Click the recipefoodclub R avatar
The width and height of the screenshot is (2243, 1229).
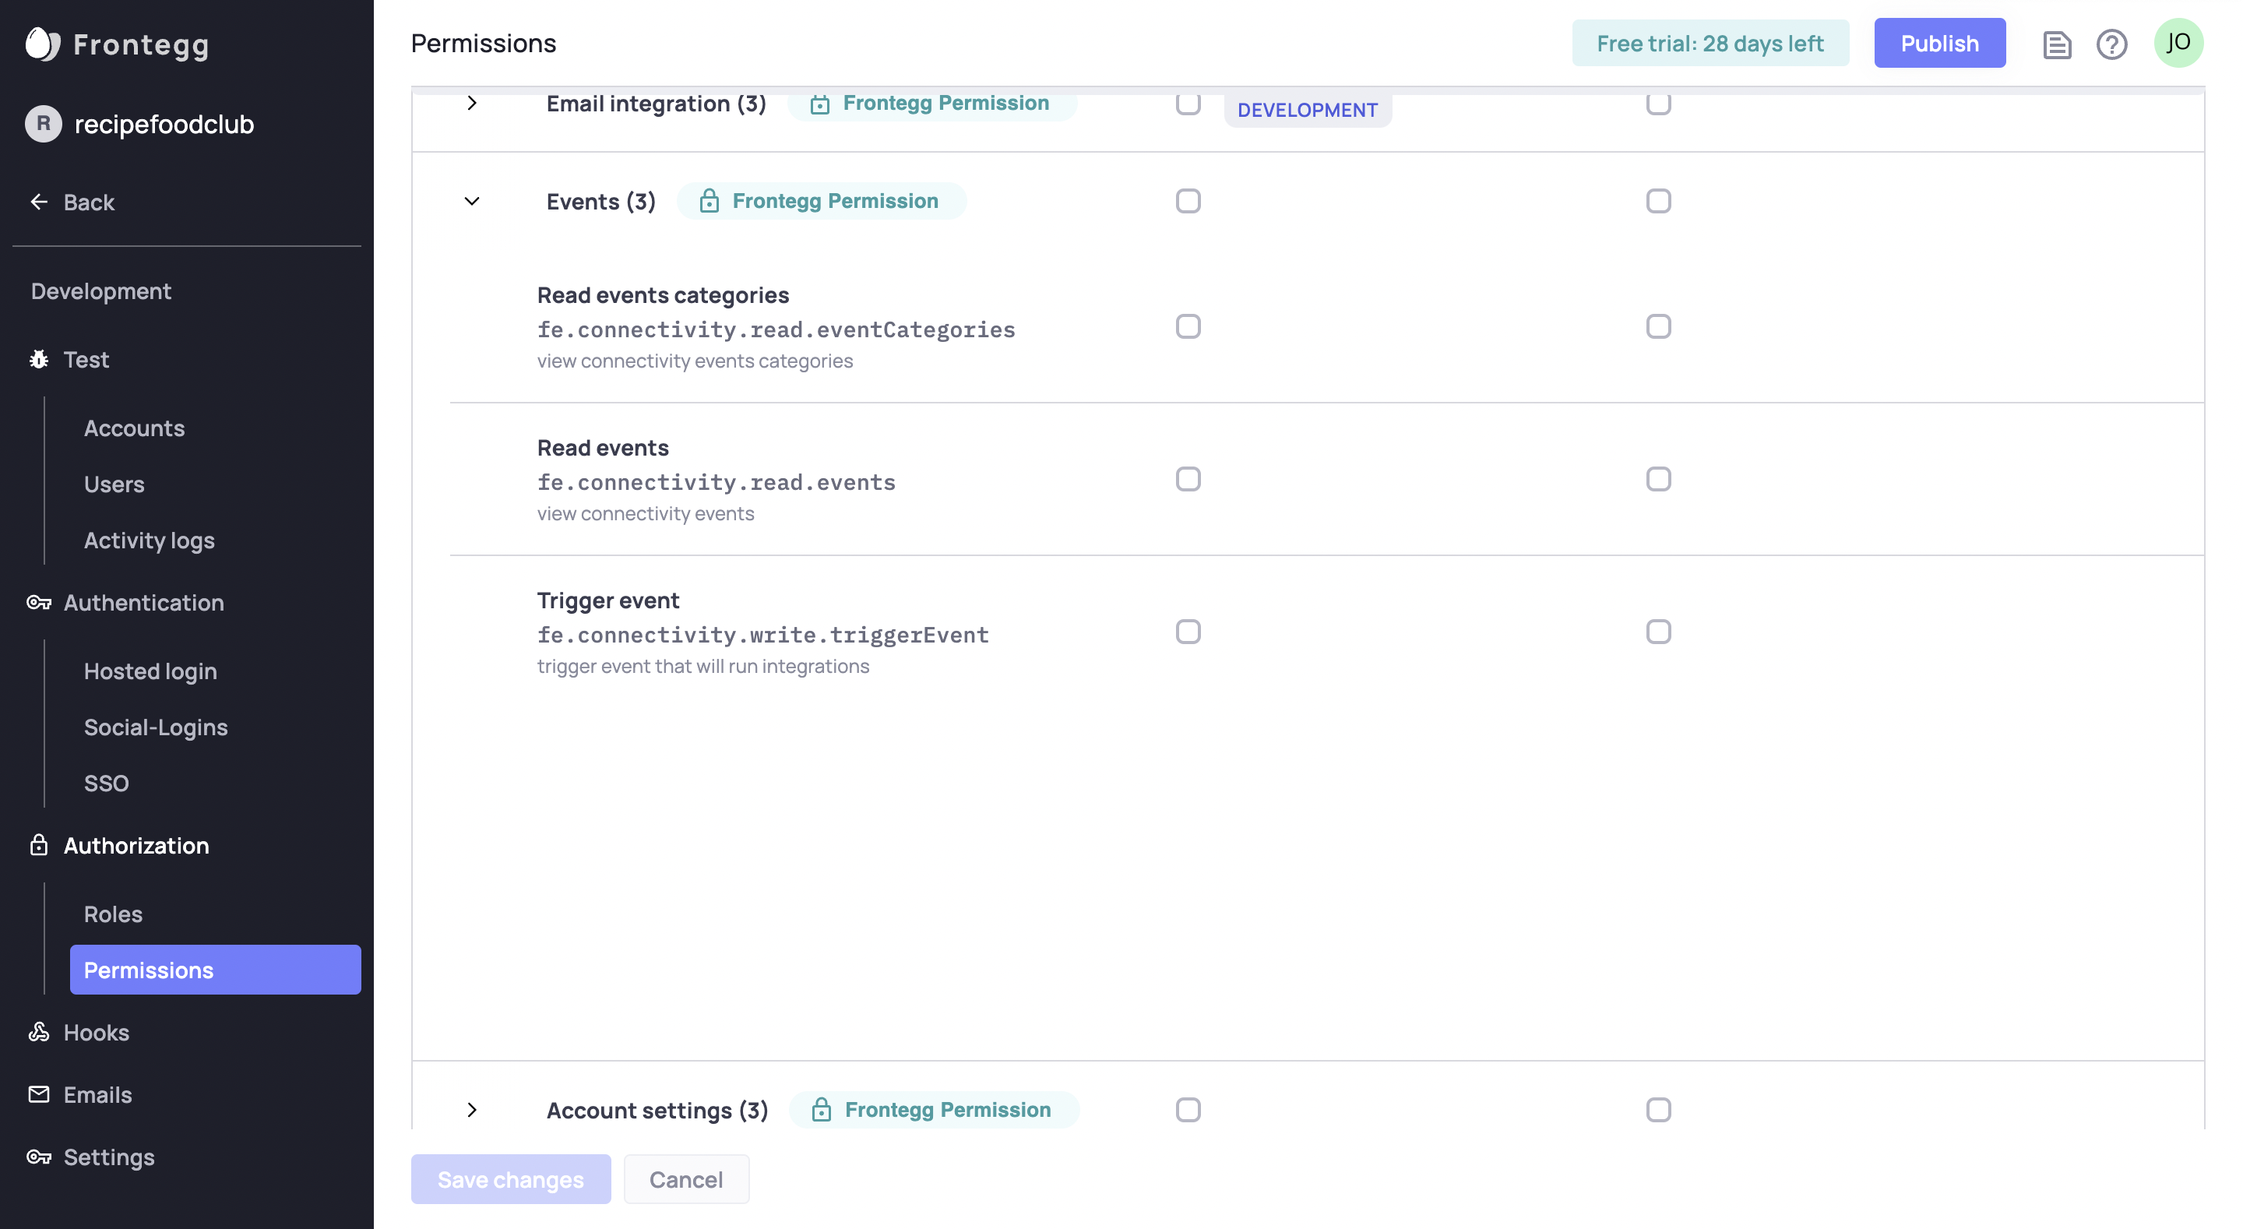43,124
